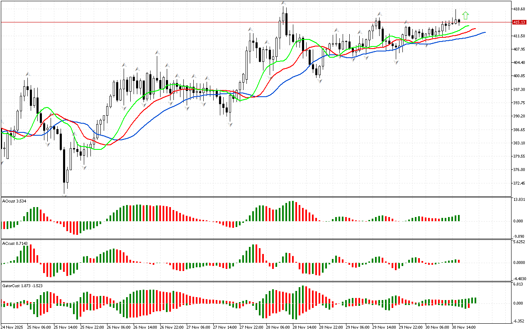Screen dimensions: 531x332
Task: Click the up fractal arrow above the highest candle
Action: pos(284,3)
